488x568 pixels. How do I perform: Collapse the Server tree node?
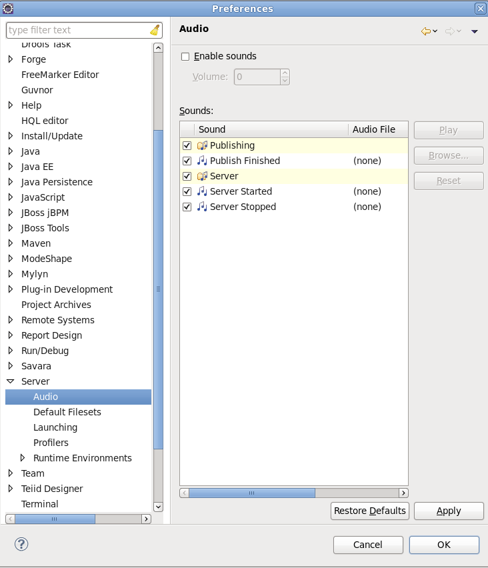[11, 381]
